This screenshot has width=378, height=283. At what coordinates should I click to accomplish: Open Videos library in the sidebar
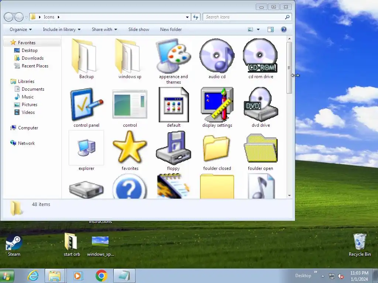pyautogui.click(x=28, y=112)
